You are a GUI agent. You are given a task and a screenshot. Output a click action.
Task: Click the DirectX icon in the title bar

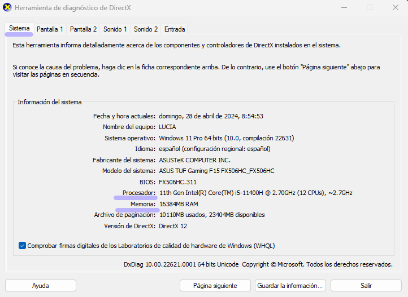click(7, 7)
